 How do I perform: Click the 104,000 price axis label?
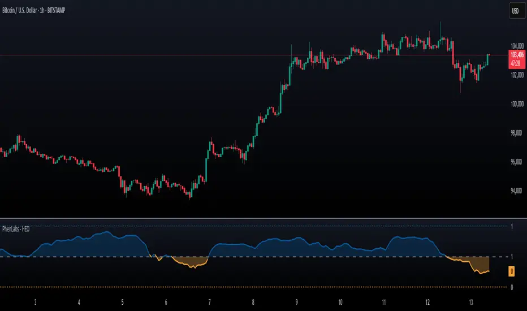[x=517, y=46]
